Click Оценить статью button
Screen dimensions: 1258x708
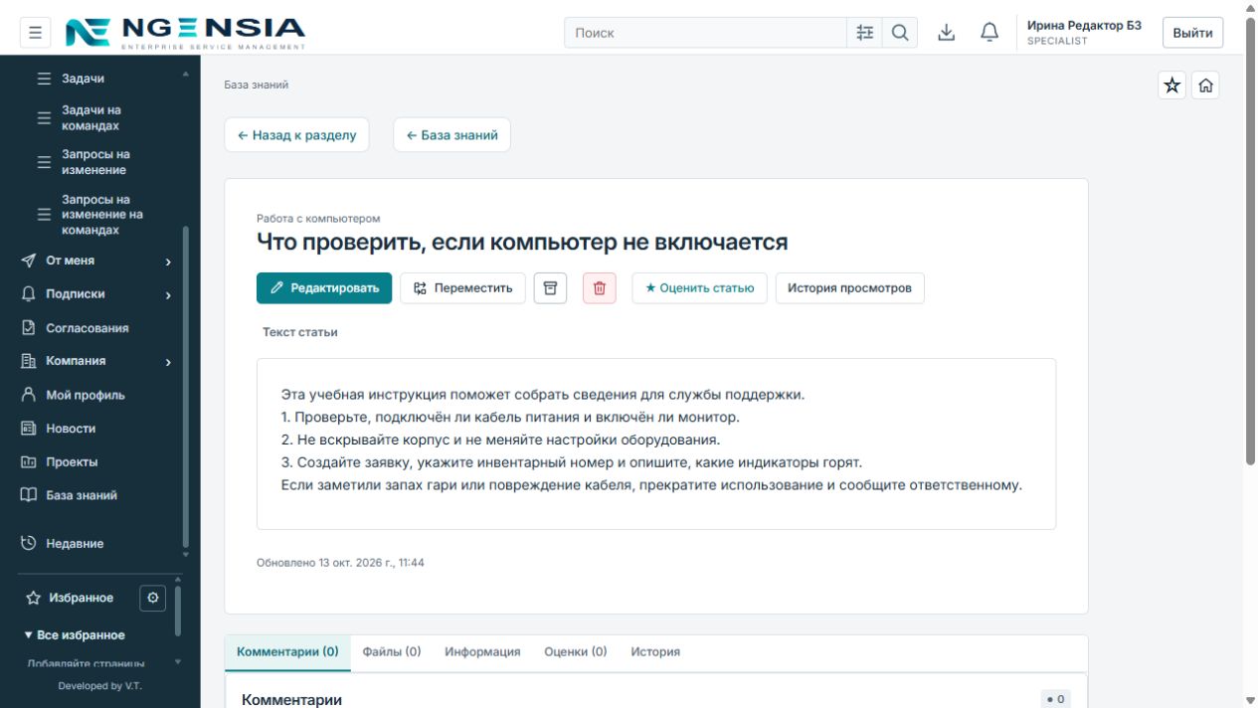click(x=699, y=288)
